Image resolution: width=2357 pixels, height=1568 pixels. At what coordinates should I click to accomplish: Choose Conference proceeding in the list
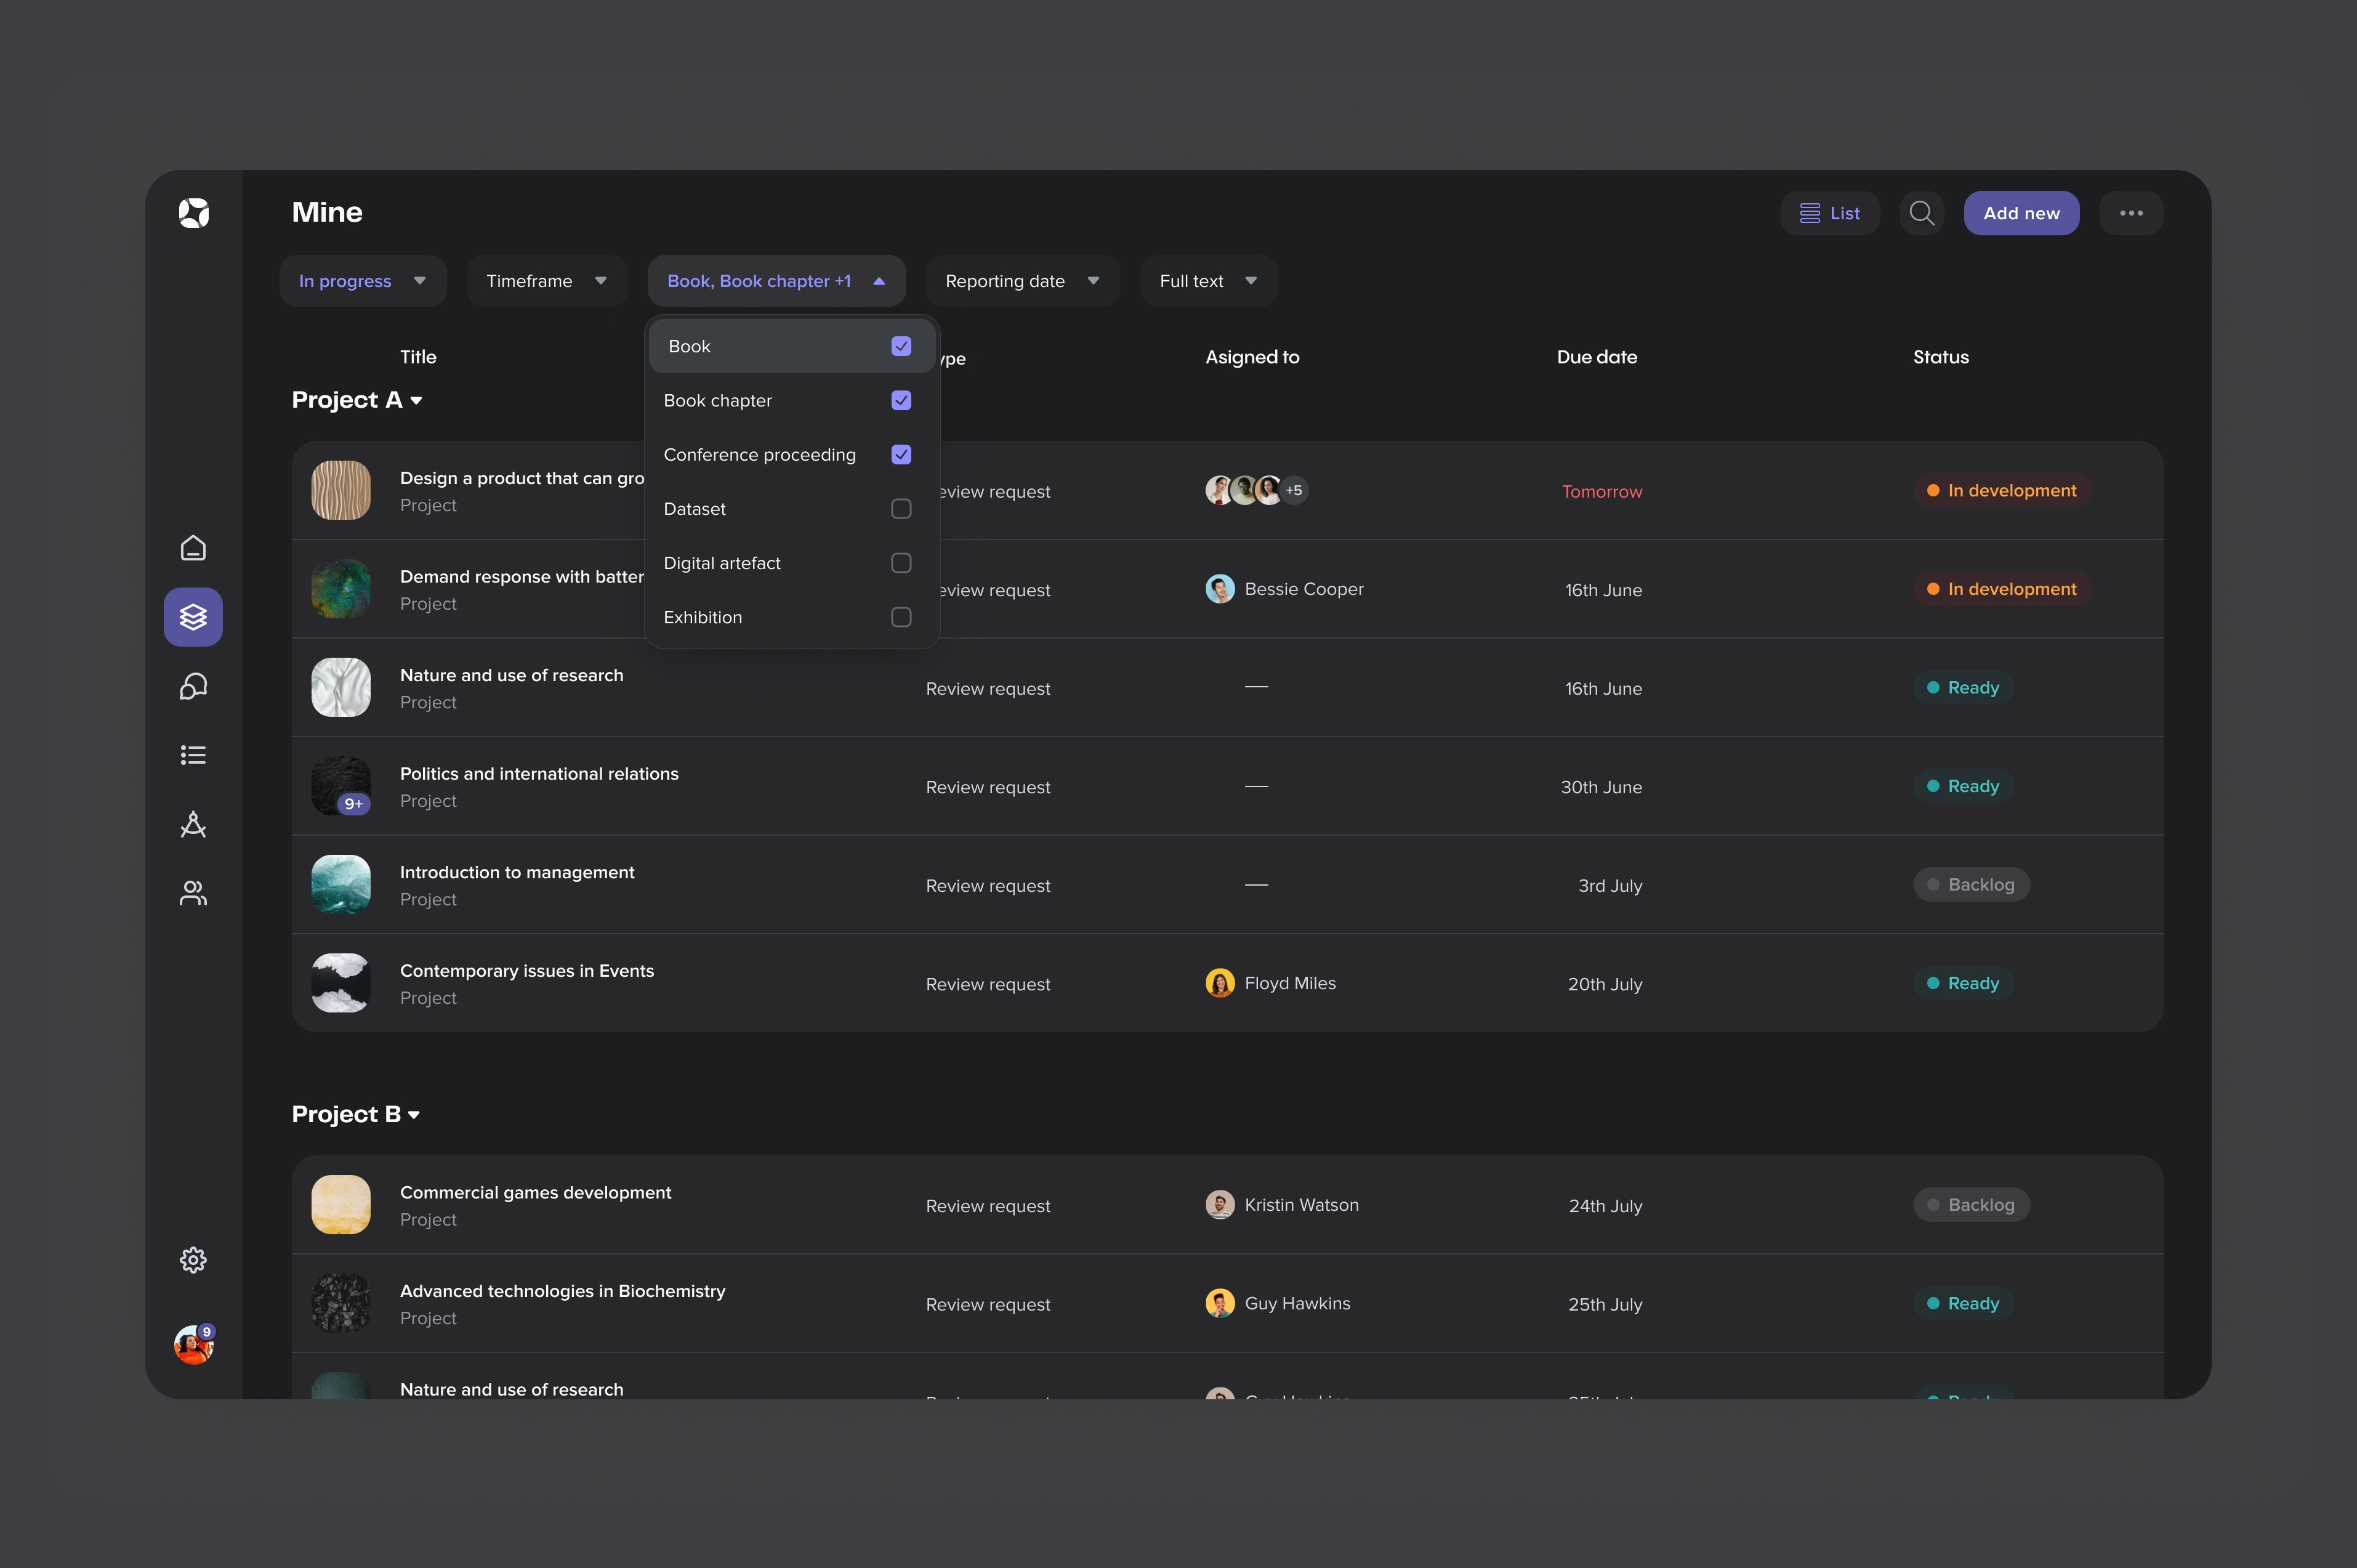pos(759,455)
